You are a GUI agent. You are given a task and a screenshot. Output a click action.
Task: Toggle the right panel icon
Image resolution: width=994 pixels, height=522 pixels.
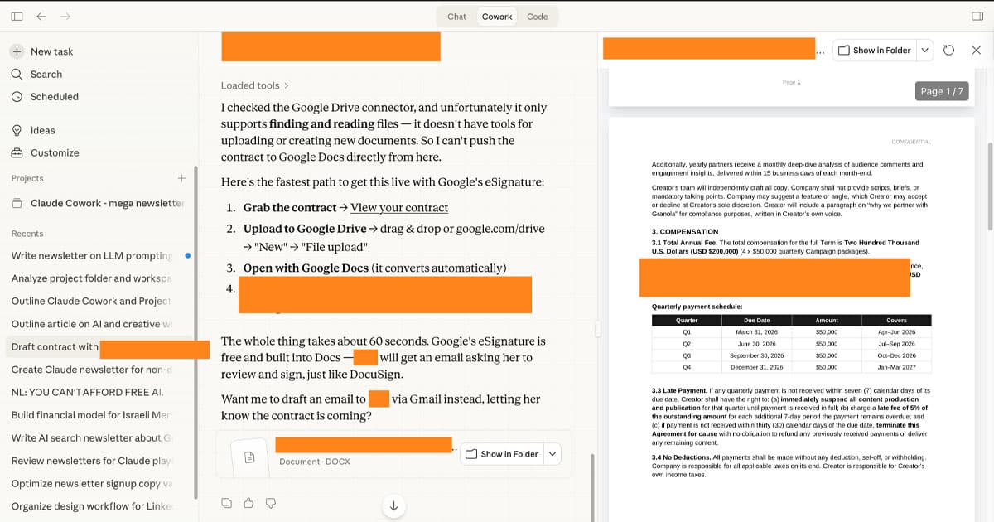977,17
